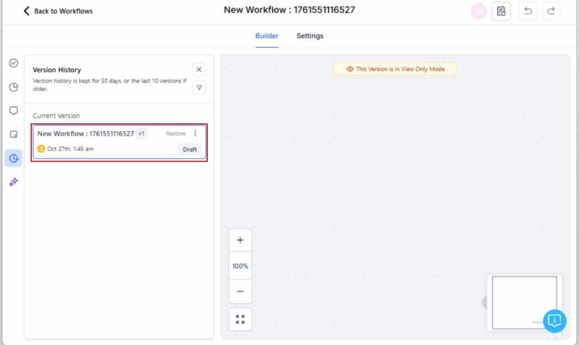Click the 100% zoom level control
579x345 pixels.
click(x=240, y=265)
